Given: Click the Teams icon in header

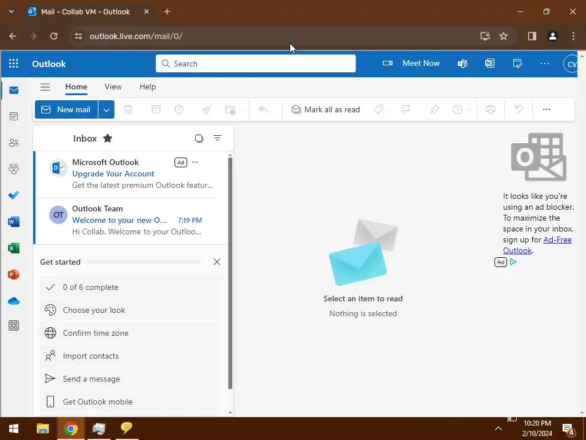Looking at the screenshot, I should tap(462, 64).
